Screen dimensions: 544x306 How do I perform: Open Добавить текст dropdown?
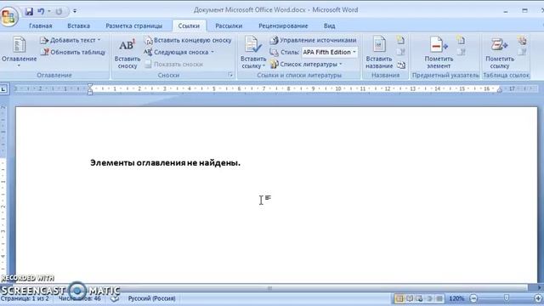tap(71, 40)
